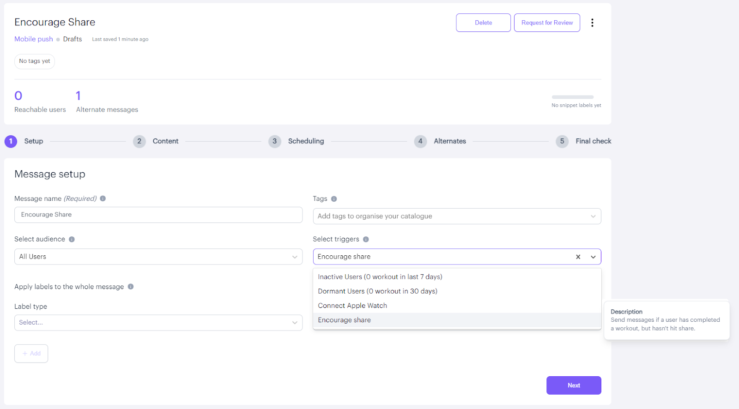Click the Next button
The image size is (739, 409).
pos(574,385)
